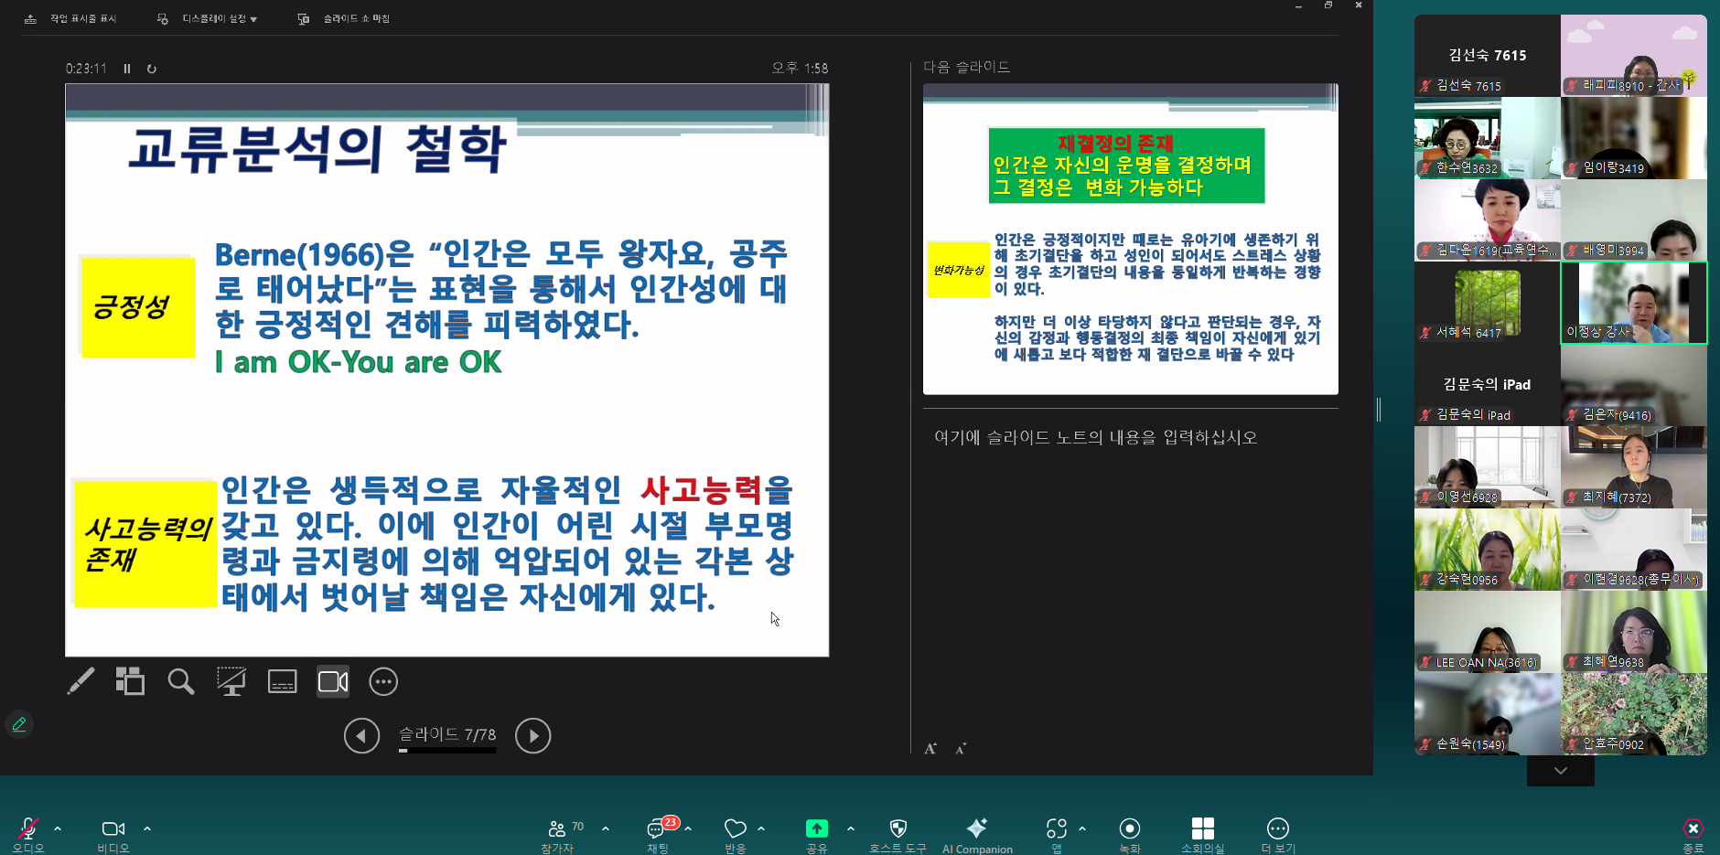Expand the audio options arrow
The image size is (1720, 855).
[58, 828]
